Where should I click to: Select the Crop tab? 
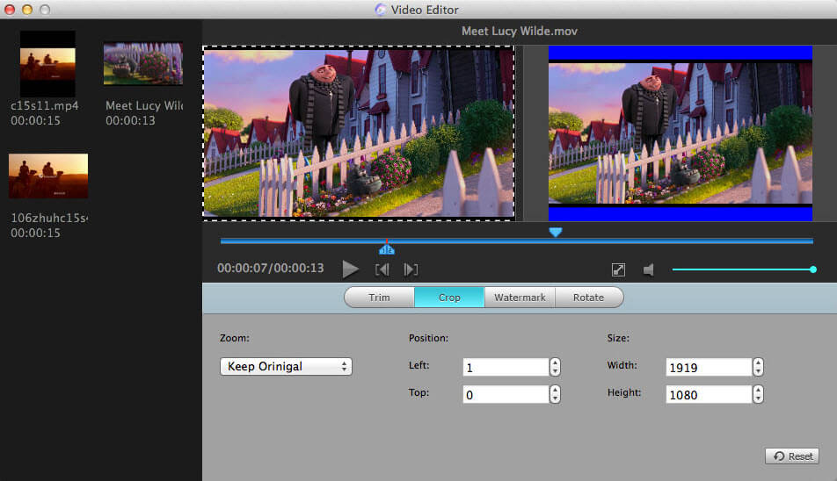(x=449, y=298)
